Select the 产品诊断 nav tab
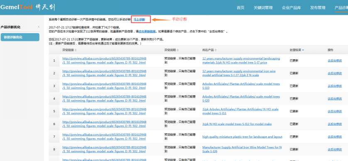Screen dimensions: 348x161 pyautogui.click(x=341, y=8)
